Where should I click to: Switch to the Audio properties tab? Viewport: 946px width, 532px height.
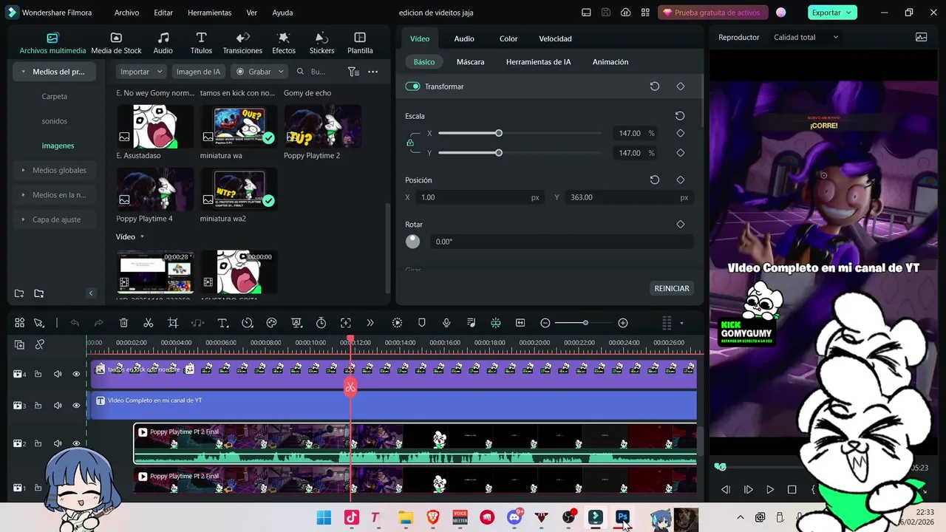pos(464,38)
